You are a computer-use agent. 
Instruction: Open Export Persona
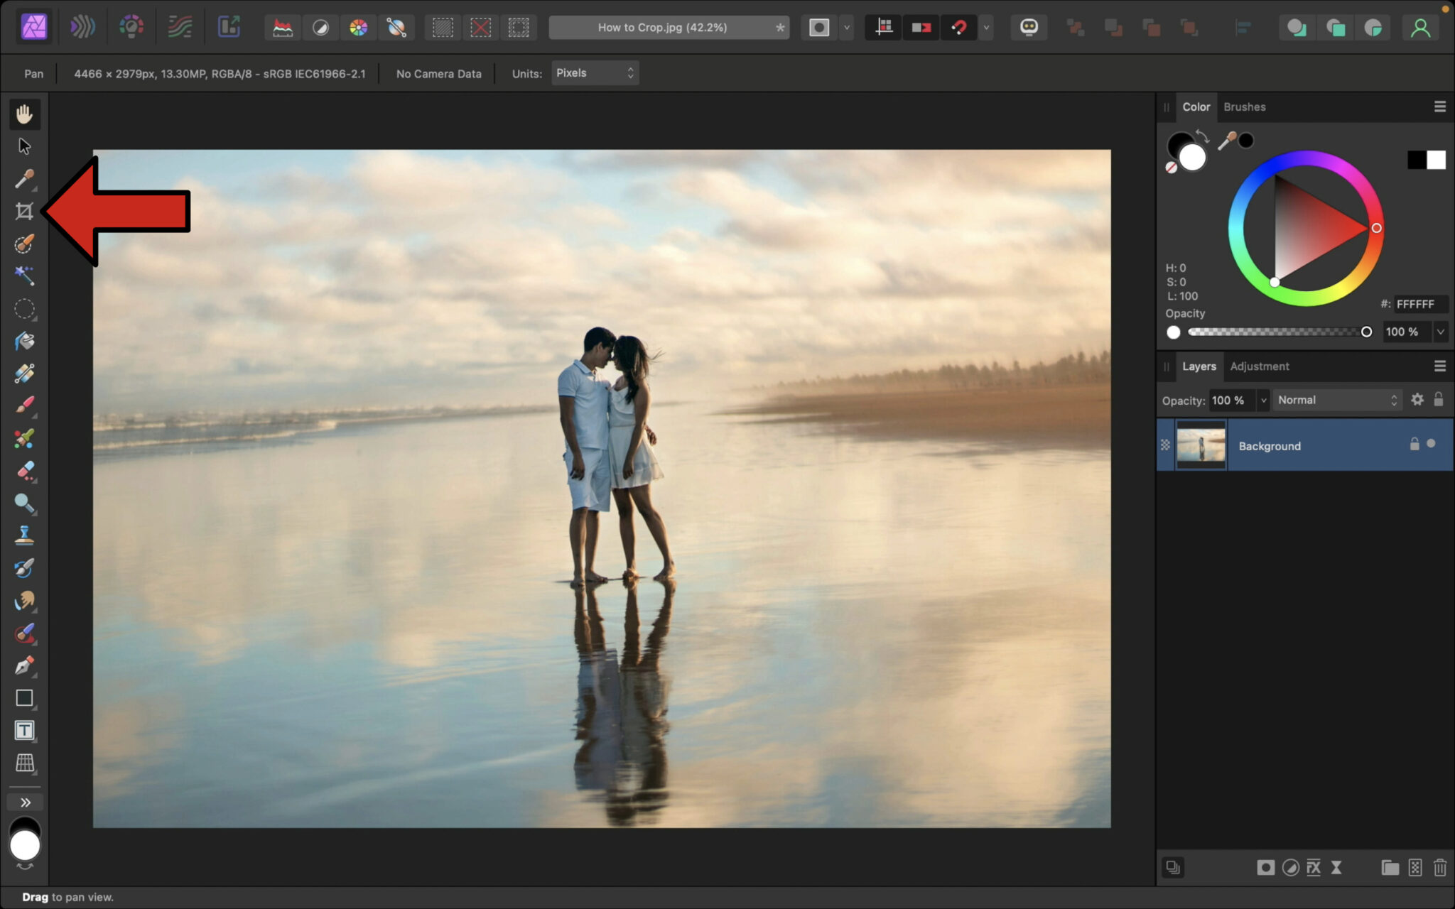tap(229, 28)
